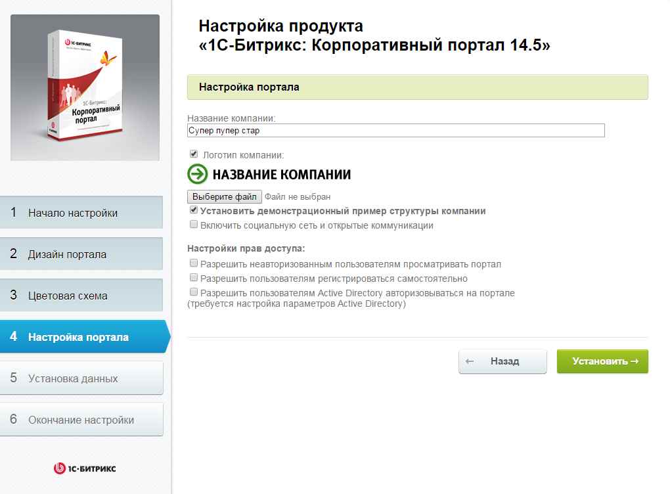
Task: Toggle the Логотип компании checkbox
Action: (x=194, y=154)
